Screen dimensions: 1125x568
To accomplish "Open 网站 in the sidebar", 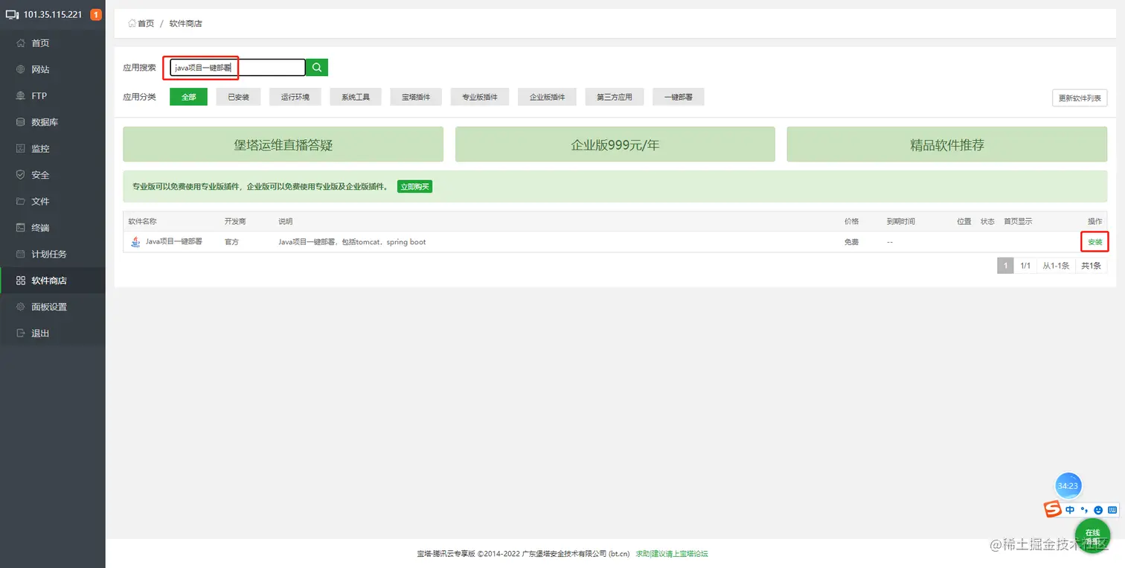I will [40, 69].
